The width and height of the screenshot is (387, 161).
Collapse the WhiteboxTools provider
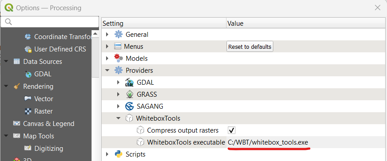pos(119,118)
